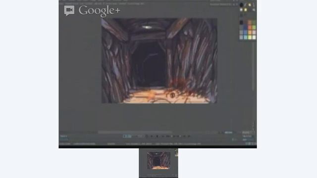Viewport: 317px width, 178px height.
Task: Select the orange-red palette swatch
Action: click(x=250, y=28)
